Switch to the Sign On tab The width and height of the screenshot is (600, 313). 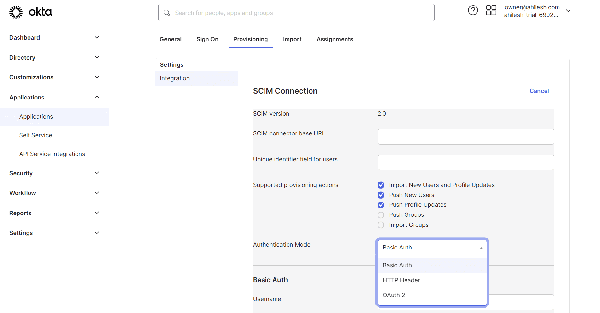207,39
